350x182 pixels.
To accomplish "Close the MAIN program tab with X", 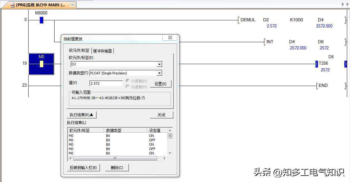I will click(x=72, y=5).
